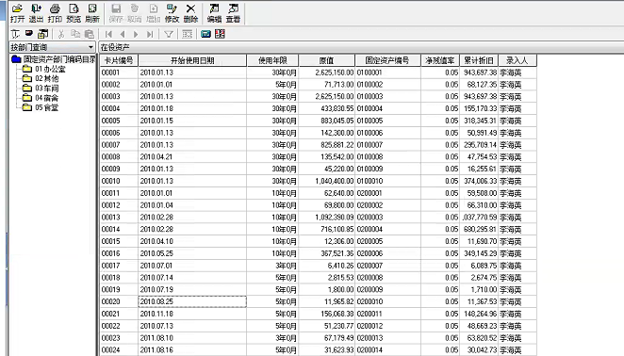Go to previous record arrow
The image size is (624, 356).
(x=123, y=34)
